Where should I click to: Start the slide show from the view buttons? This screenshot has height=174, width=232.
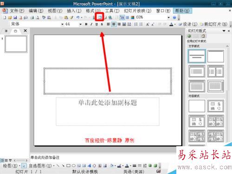click(10, 160)
